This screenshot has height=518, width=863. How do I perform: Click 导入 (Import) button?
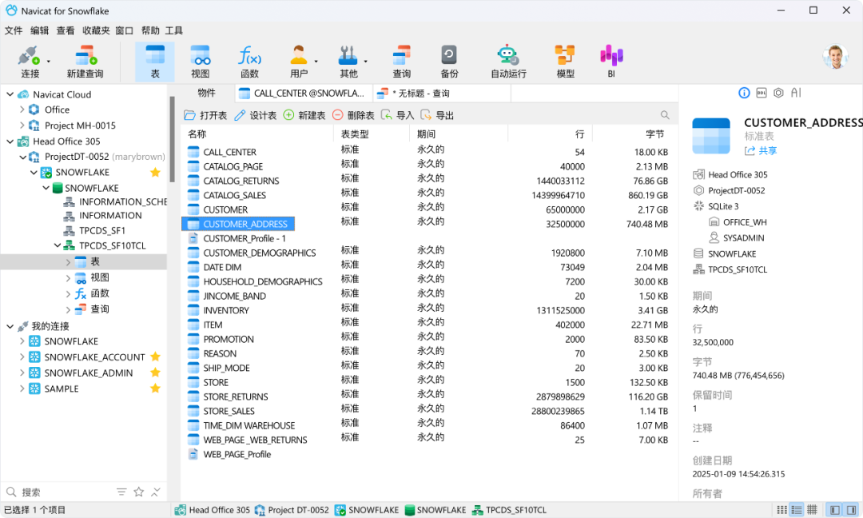tap(397, 115)
